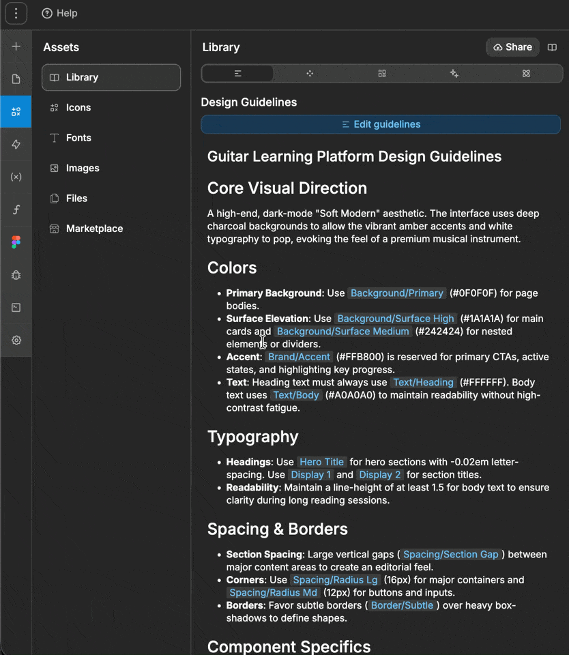Switch to the sparkle tab in Library
569x655 pixels.
coord(454,74)
